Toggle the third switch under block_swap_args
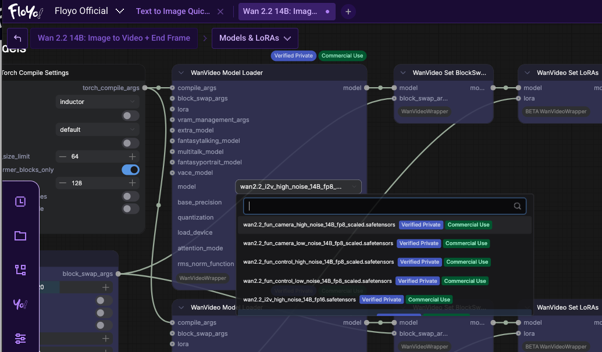Image resolution: width=602 pixels, height=352 pixels. click(x=104, y=325)
